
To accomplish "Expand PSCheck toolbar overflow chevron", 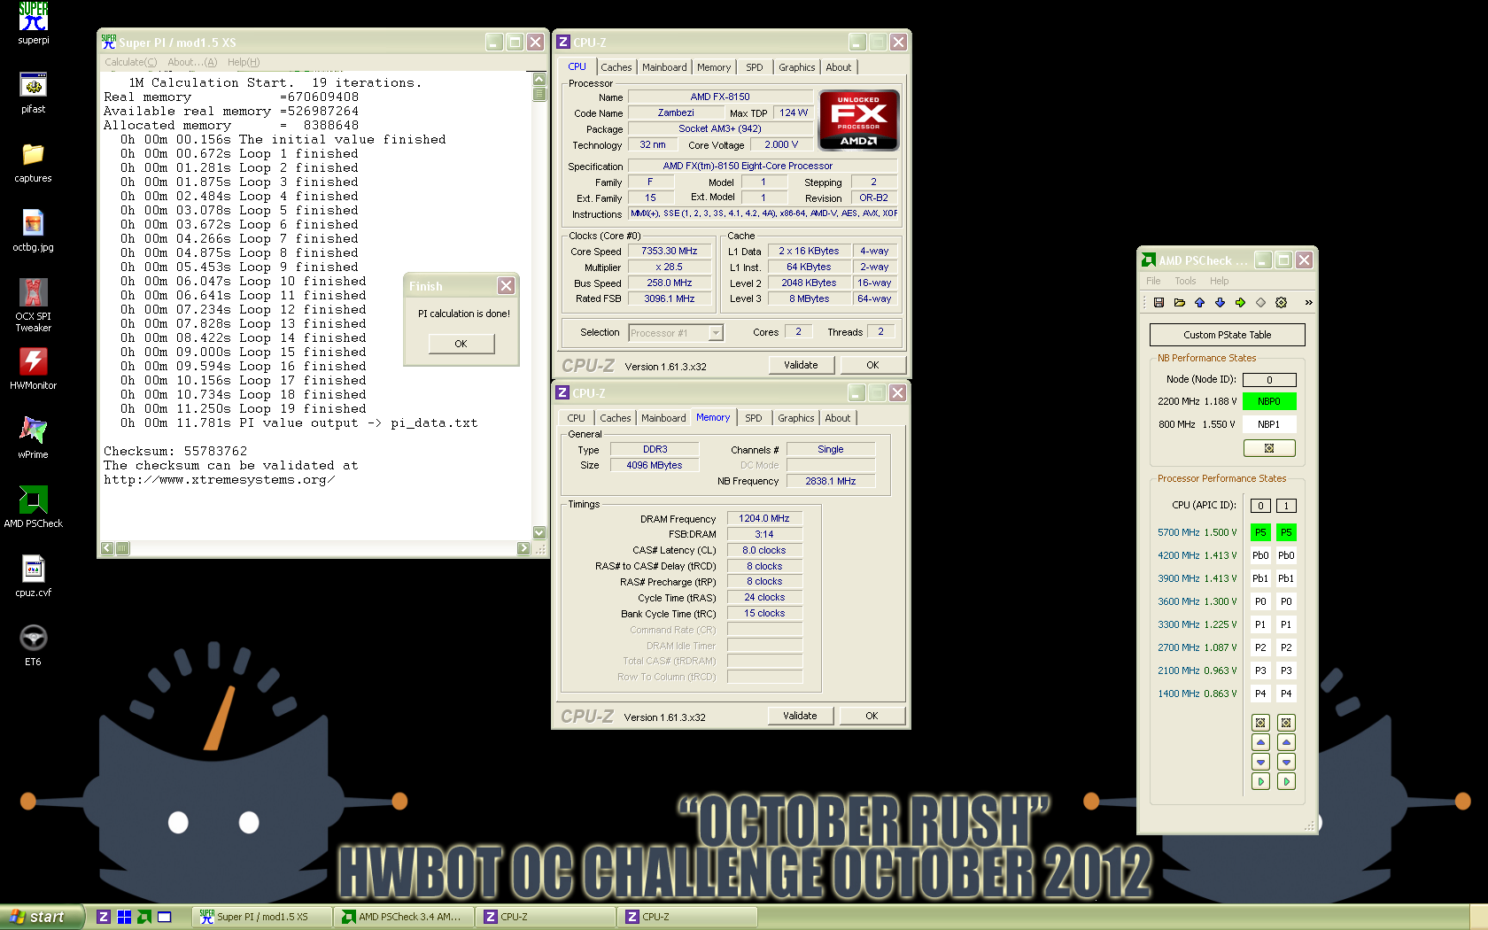I will pyautogui.click(x=1308, y=303).
